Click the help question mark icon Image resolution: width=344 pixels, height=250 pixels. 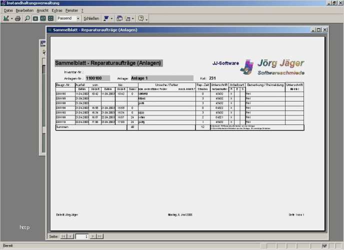[141, 18]
